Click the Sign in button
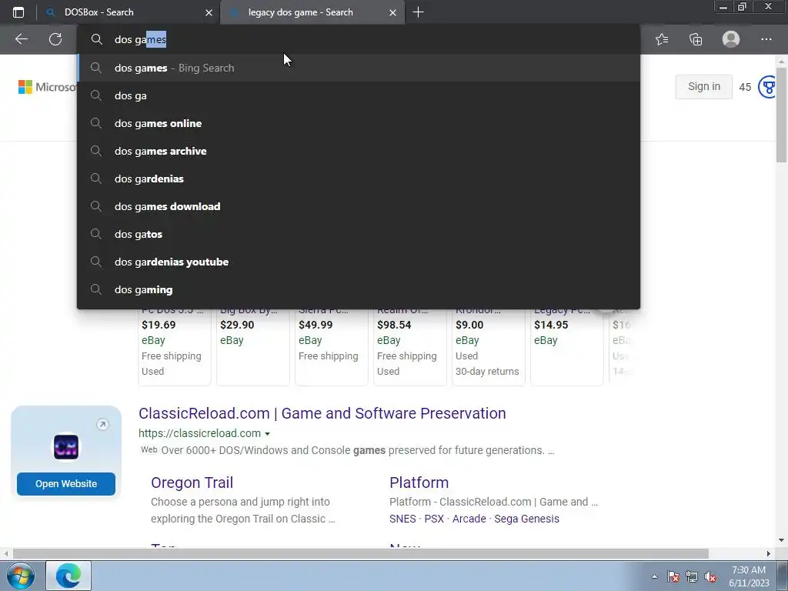 tap(703, 86)
